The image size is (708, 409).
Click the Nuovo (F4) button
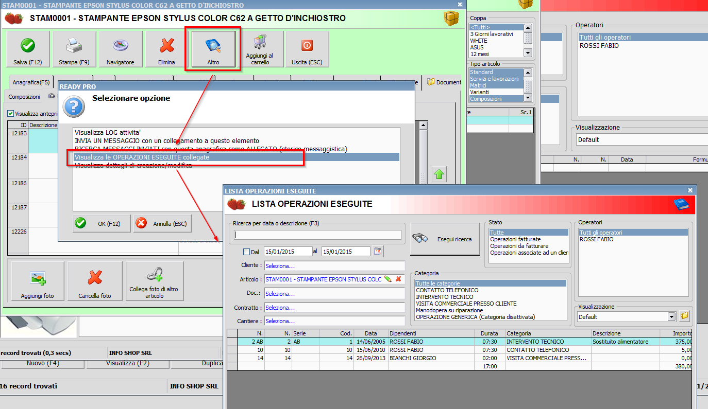click(x=44, y=363)
